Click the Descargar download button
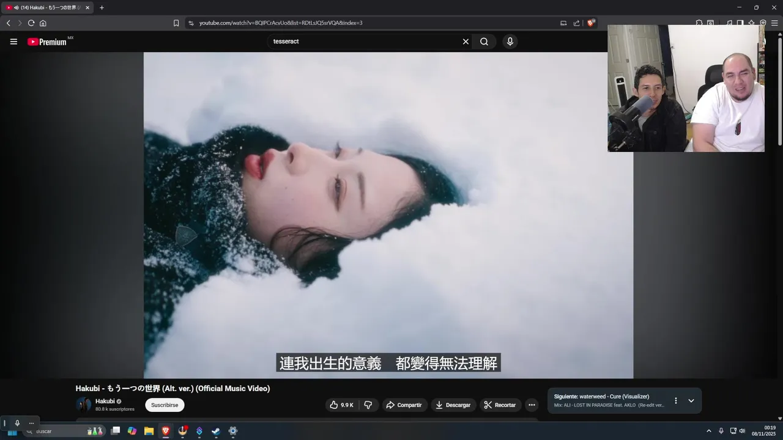Screen dimensions: 783x440 [x=454, y=405]
